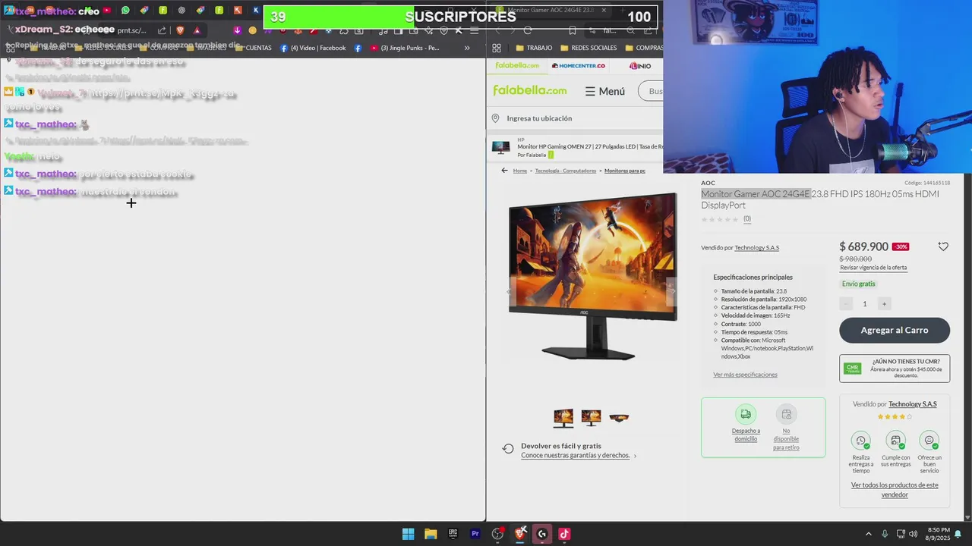
Task: Select Despacho a domicilio delivery option
Action: coord(746,422)
